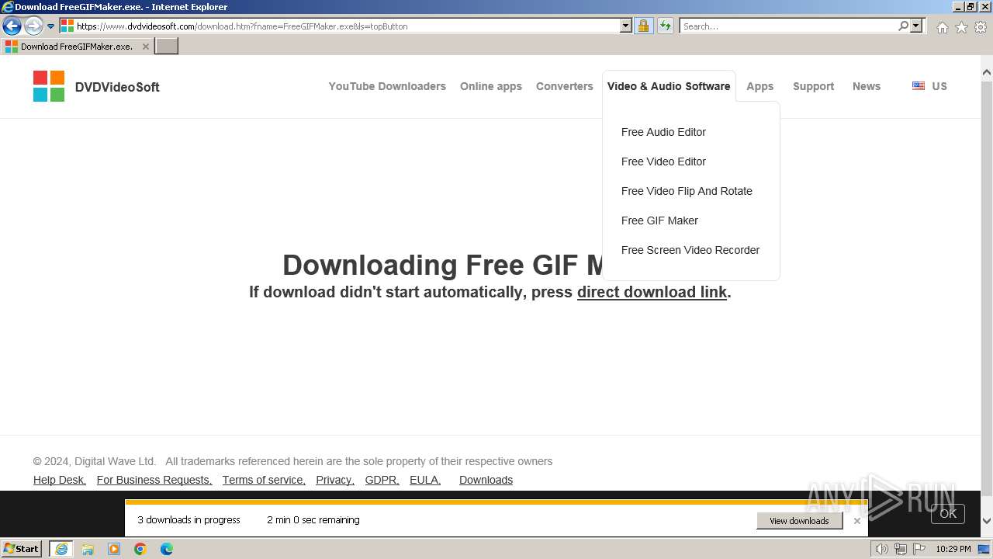This screenshot has width=993, height=559.
Task: Click the DVDVideoSoft colored squares logo
Action: coord(49,86)
